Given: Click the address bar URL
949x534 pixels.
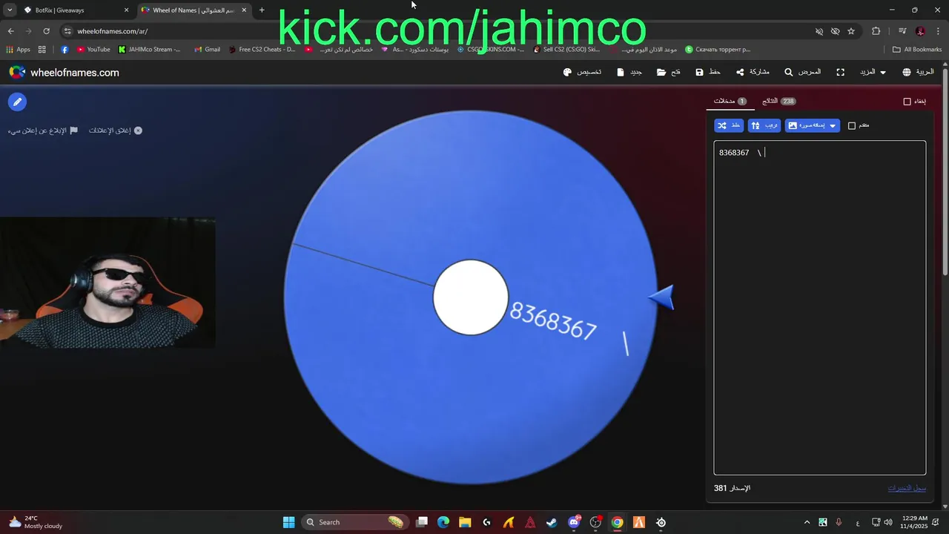Looking at the screenshot, I should coord(113,31).
